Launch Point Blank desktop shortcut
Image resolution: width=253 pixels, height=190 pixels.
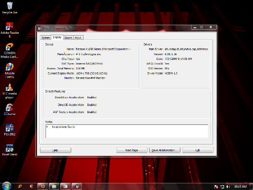9,150
